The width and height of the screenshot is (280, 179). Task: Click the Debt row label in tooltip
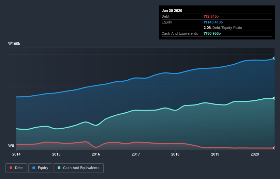pos(165,16)
